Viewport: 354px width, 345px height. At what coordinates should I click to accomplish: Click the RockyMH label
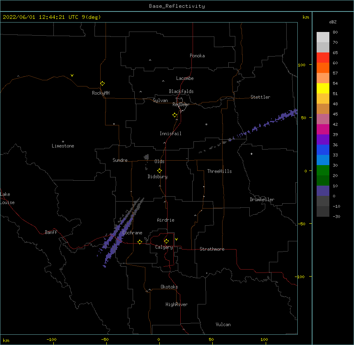[x=101, y=93]
